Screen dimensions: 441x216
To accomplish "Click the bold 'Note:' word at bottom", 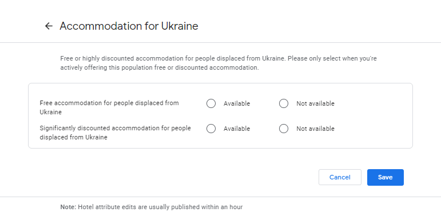I will 68,207.
